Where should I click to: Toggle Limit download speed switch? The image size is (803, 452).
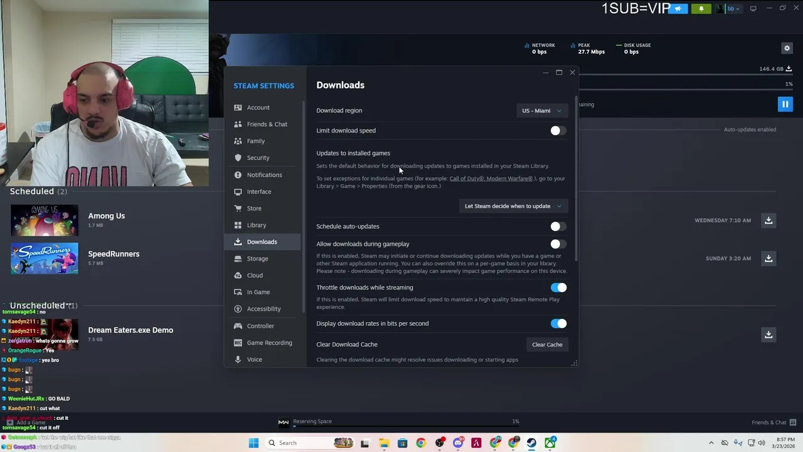click(x=558, y=131)
